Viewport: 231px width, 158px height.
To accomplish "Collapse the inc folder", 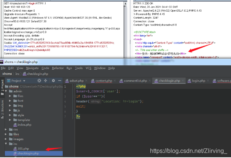I will click(x=6, y=144).
